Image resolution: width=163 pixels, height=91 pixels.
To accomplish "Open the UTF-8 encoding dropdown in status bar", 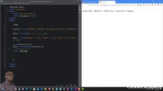I will tap(62, 85).
